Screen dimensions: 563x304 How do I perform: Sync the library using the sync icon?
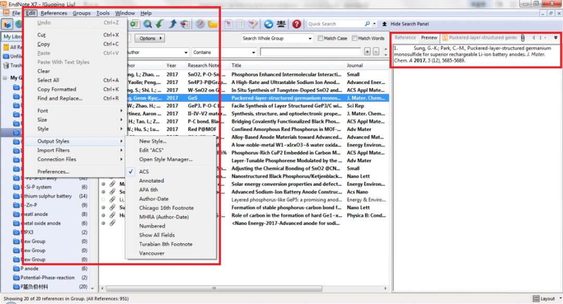pyautogui.click(x=268, y=23)
